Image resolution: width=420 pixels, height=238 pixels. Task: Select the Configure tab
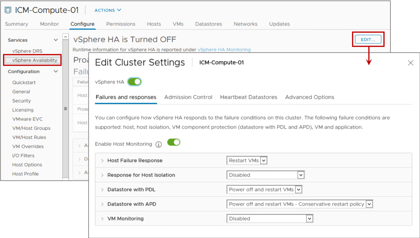(83, 24)
